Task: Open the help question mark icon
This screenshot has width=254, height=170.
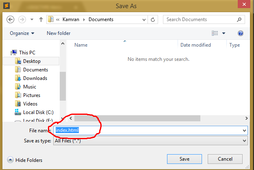Action: (x=240, y=33)
